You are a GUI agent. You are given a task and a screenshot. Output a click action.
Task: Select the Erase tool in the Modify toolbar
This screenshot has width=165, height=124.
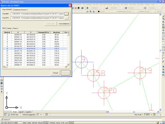163,16
